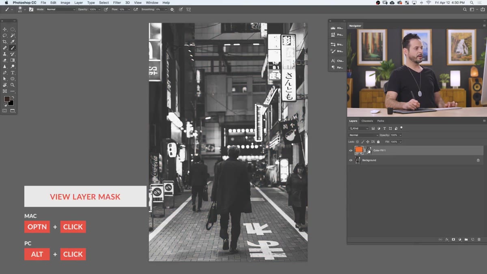
Task: Switch to the Channels tab
Action: coord(367,121)
